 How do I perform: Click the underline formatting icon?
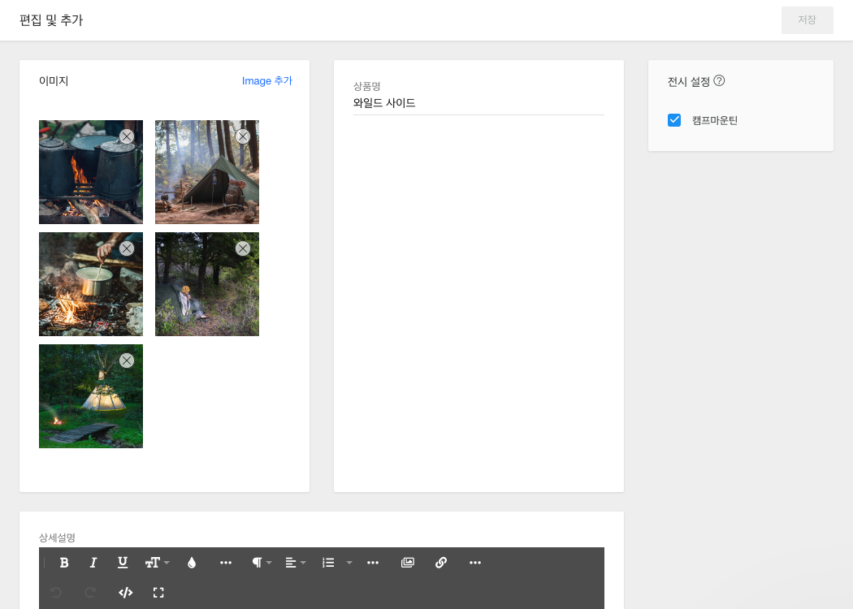pos(123,563)
